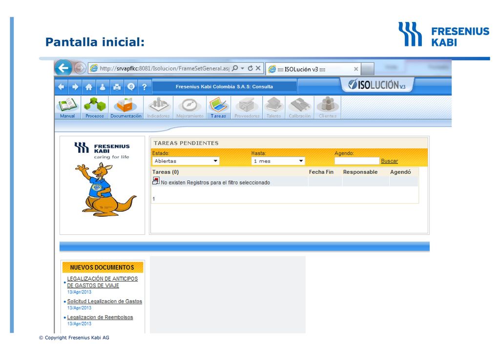
Task: Click the Agendo text input field
Action: tap(357, 161)
